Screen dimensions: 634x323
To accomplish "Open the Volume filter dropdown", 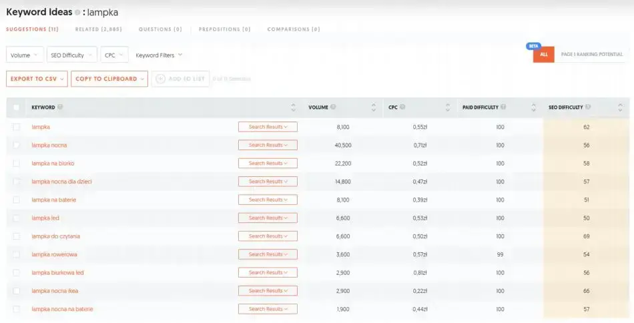I will coord(25,55).
